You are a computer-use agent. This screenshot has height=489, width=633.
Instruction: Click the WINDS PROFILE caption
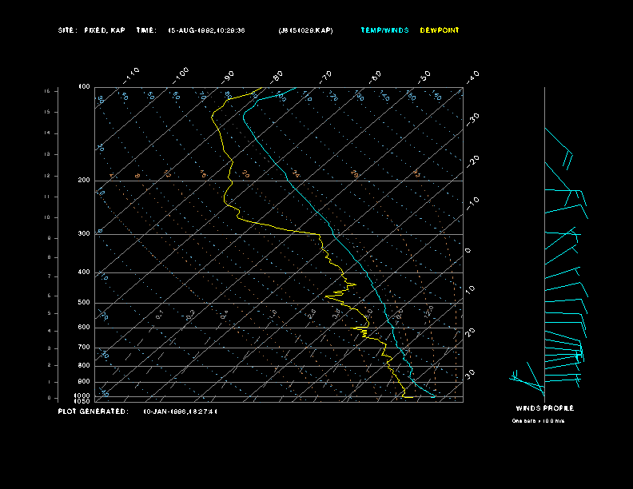pyautogui.click(x=544, y=408)
